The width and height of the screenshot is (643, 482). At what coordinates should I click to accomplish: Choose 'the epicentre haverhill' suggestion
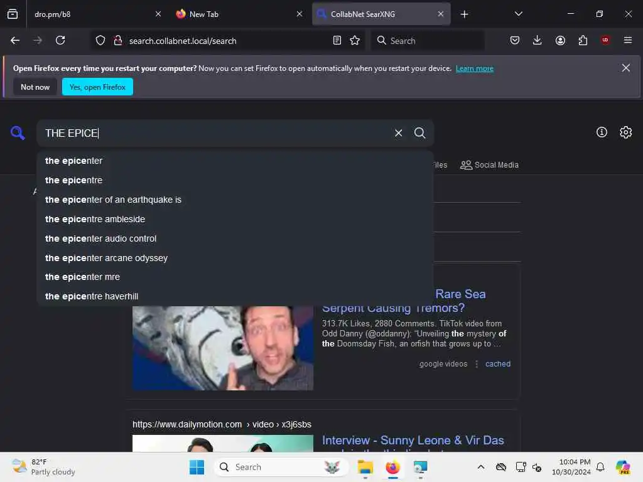[235, 296]
